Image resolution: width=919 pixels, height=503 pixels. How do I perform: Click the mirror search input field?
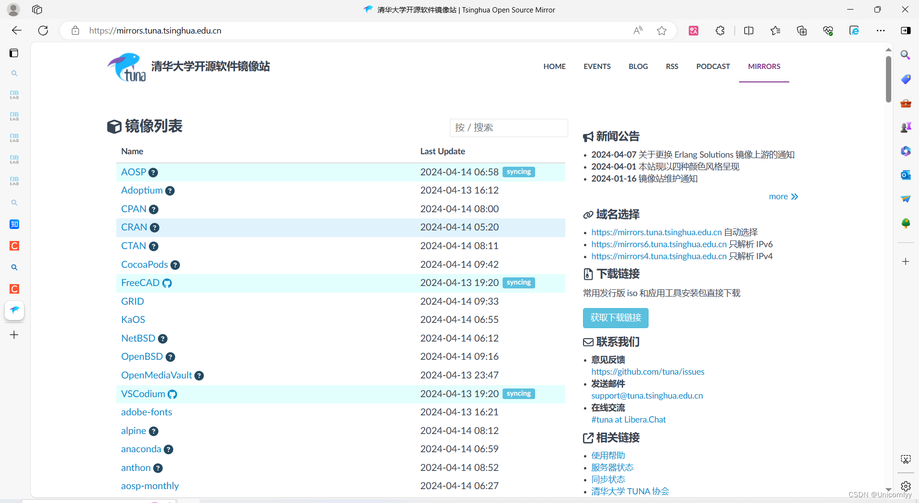click(508, 128)
